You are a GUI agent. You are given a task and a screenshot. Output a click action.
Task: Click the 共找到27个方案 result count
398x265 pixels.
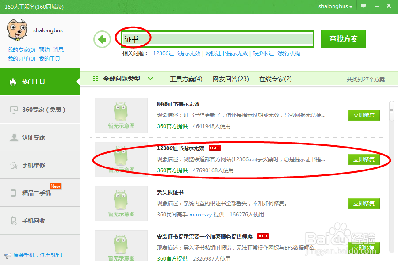pyautogui.click(x=366, y=79)
